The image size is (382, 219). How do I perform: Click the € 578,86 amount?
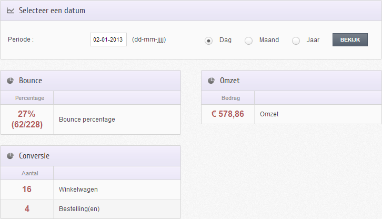coord(227,114)
